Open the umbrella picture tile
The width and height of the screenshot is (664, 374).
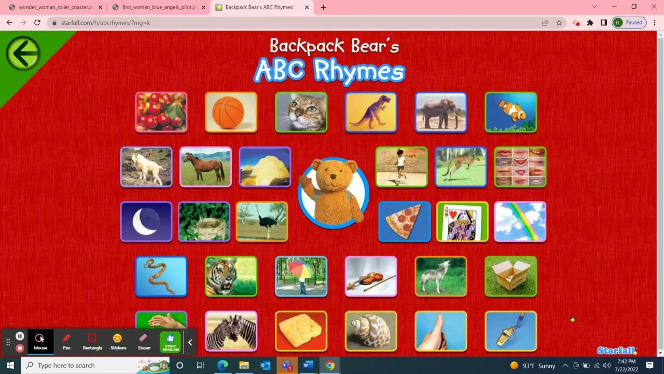pyautogui.click(x=301, y=276)
